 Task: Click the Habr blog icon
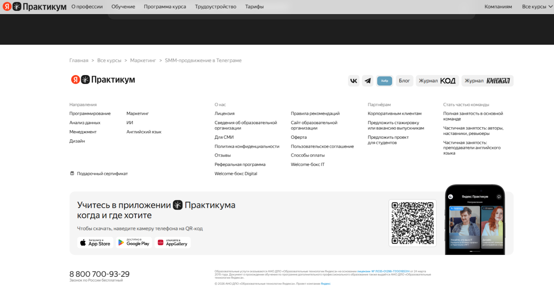pos(384,81)
